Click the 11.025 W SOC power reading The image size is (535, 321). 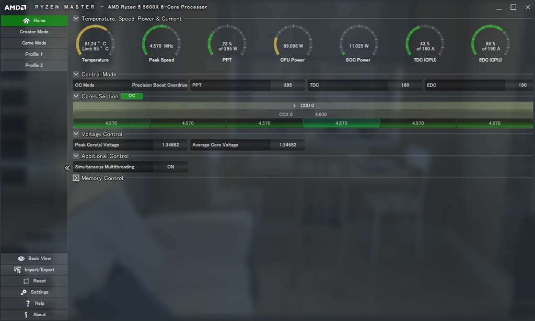coord(358,46)
